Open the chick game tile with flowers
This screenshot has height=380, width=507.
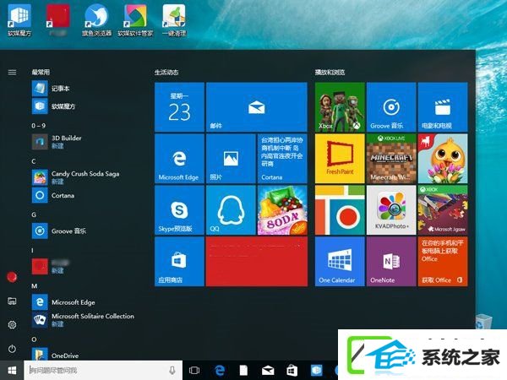click(443, 159)
